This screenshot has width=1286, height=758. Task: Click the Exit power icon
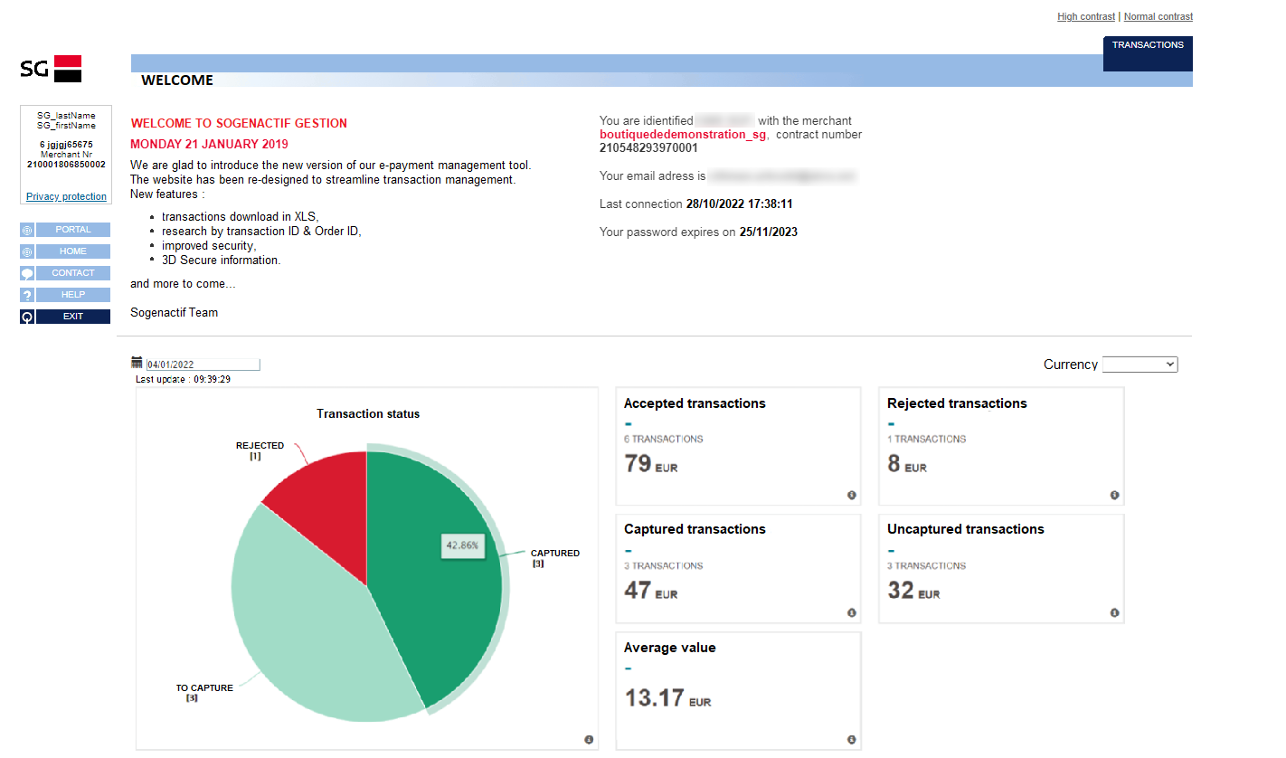[27, 317]
